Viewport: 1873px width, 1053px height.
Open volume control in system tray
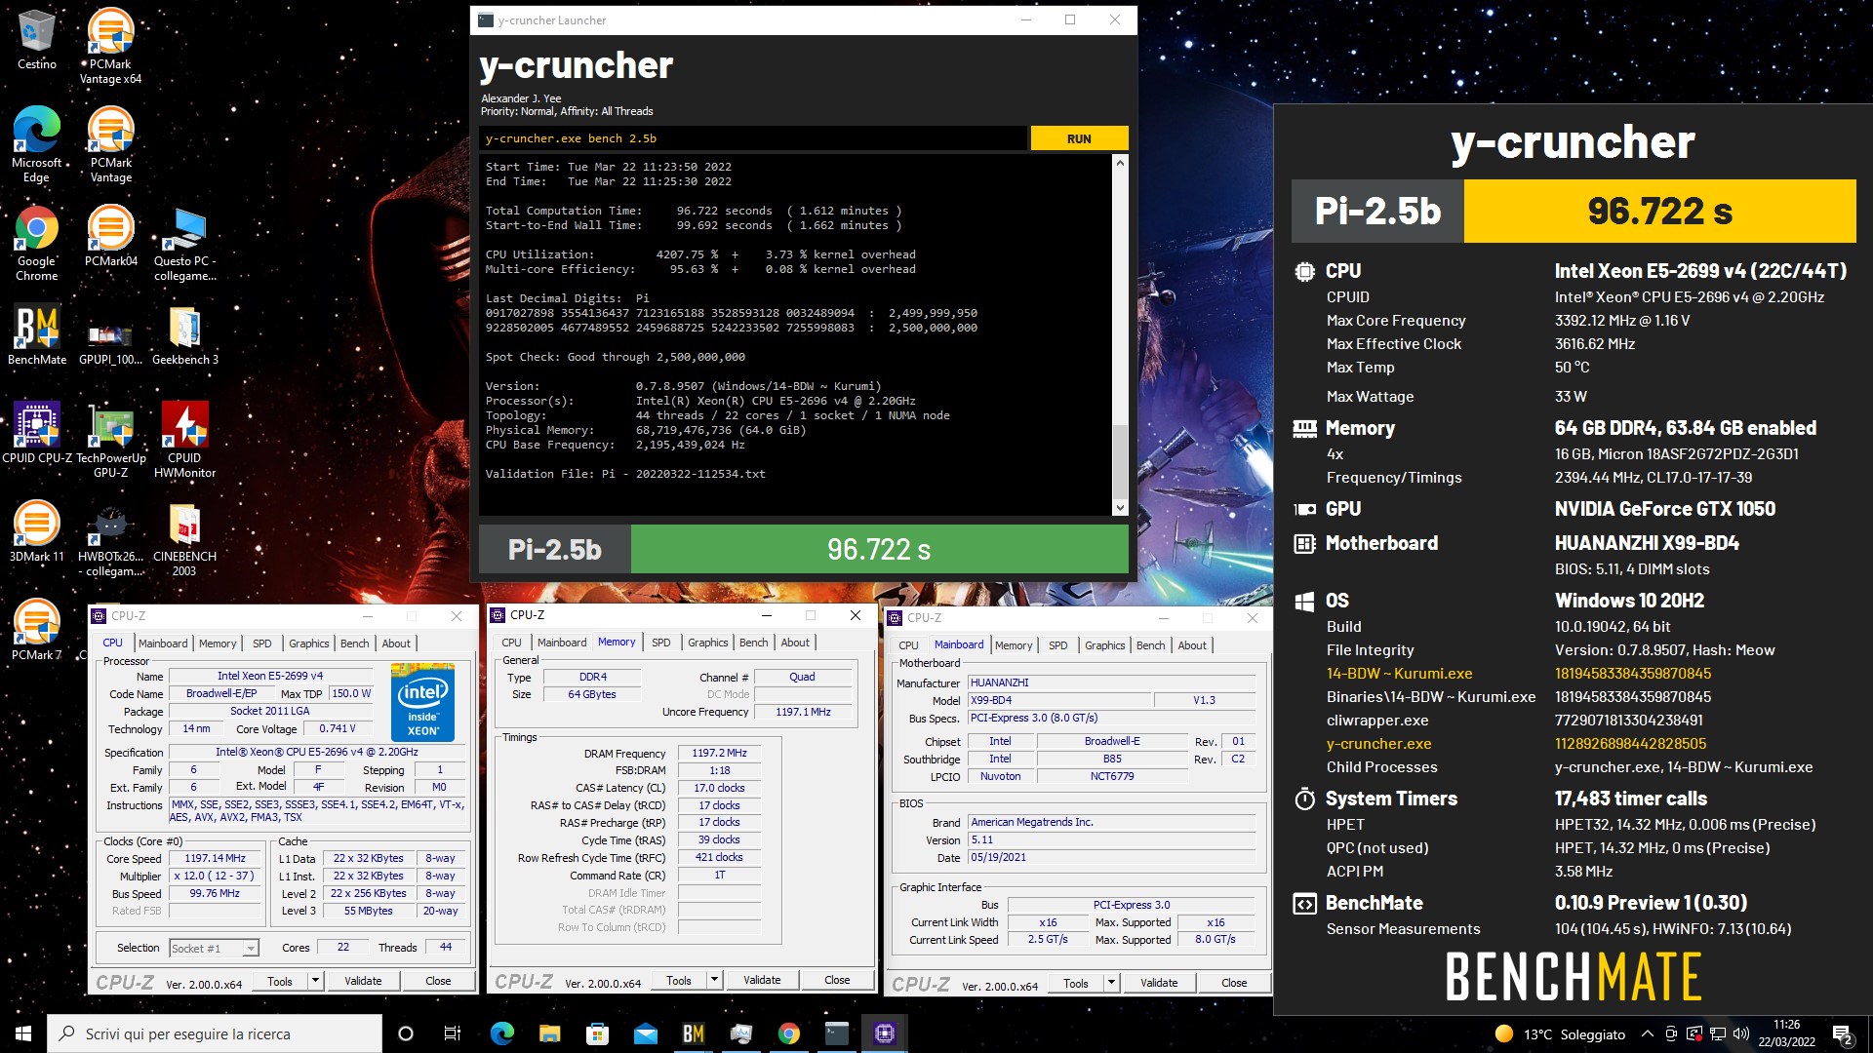click(x=1741, y=1033)
